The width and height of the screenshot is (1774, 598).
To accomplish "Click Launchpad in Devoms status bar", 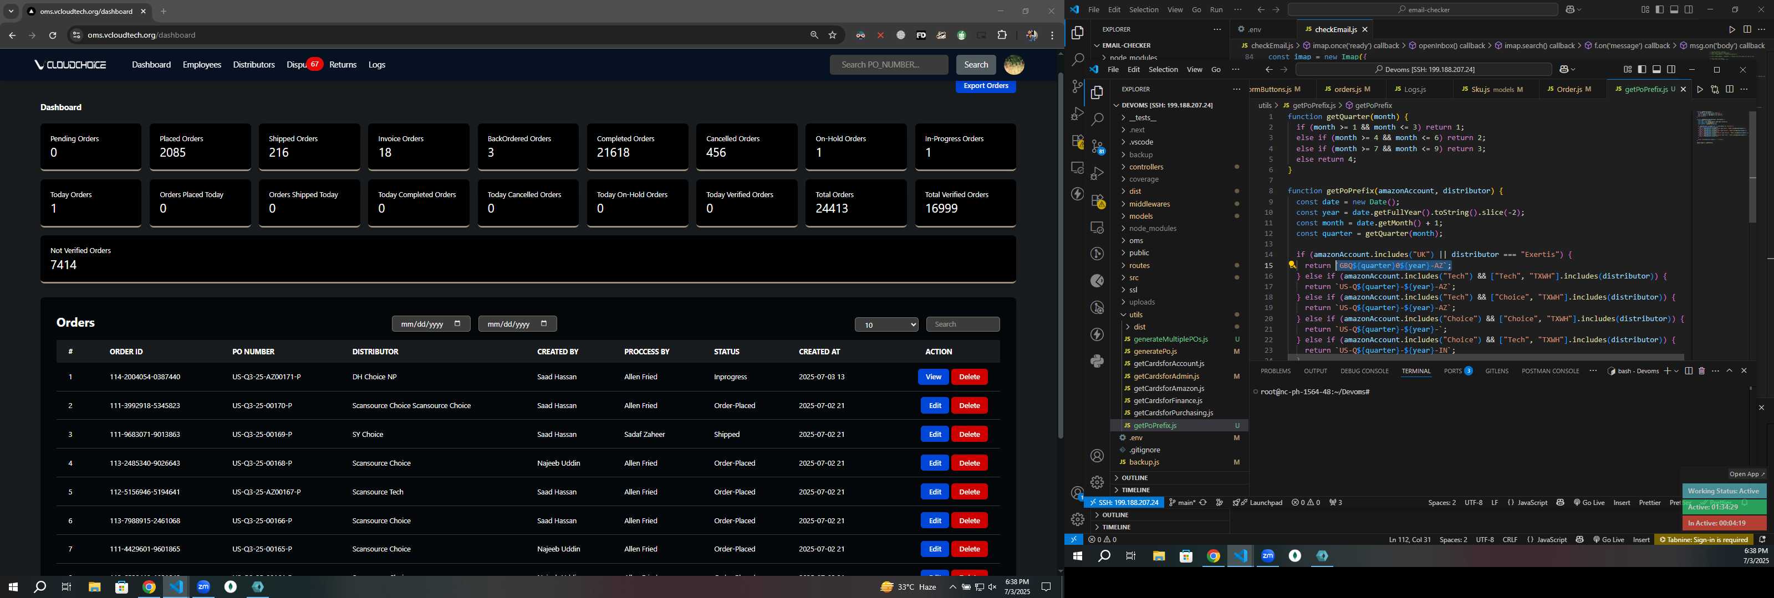I will [1257, 502].
